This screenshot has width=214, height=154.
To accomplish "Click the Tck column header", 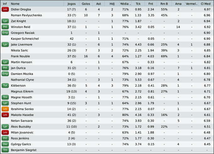I will [138, 4].
